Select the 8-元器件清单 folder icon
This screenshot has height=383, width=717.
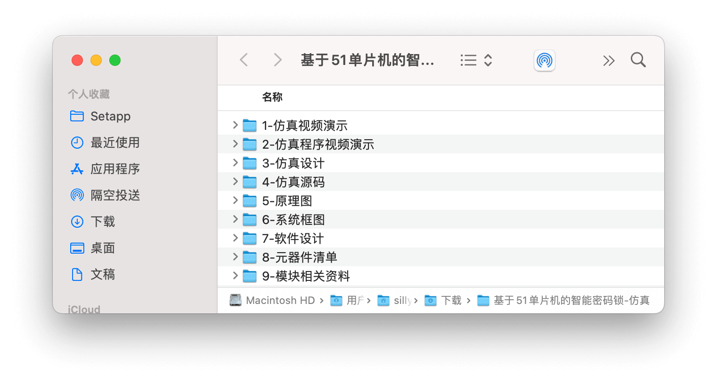point(250,257)
